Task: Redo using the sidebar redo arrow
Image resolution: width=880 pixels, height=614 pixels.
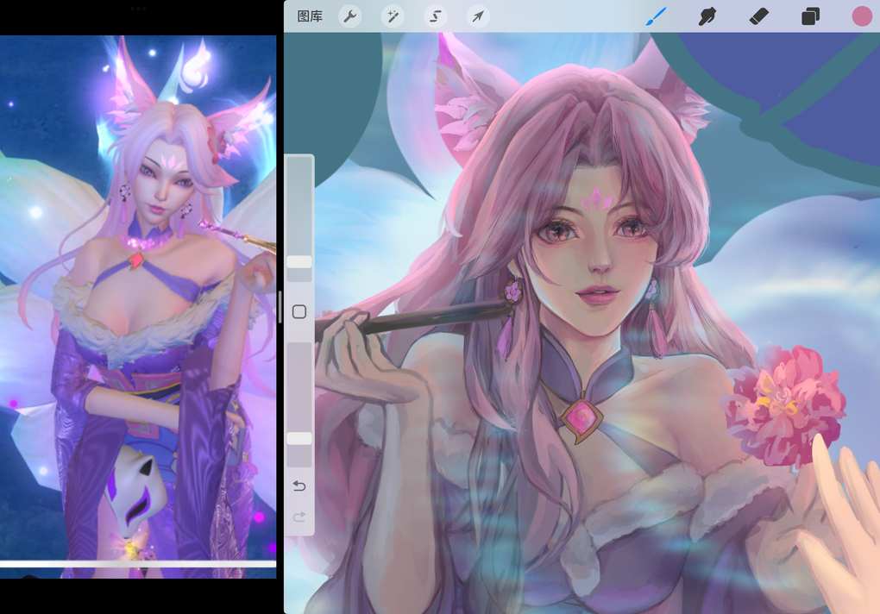Action: 299,517
